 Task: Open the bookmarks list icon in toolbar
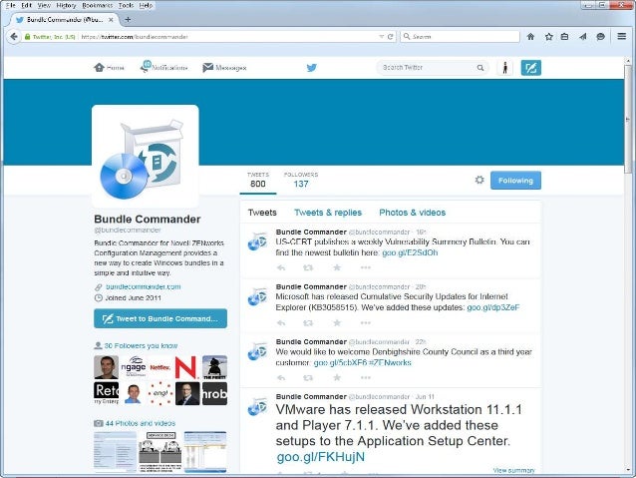point(564,37)
